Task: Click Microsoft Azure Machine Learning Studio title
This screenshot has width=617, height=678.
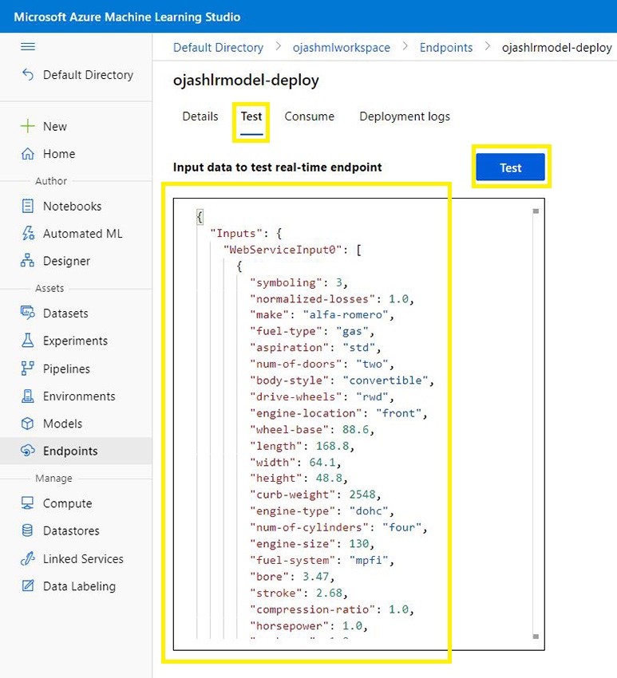Action: [x=127, y=17]
